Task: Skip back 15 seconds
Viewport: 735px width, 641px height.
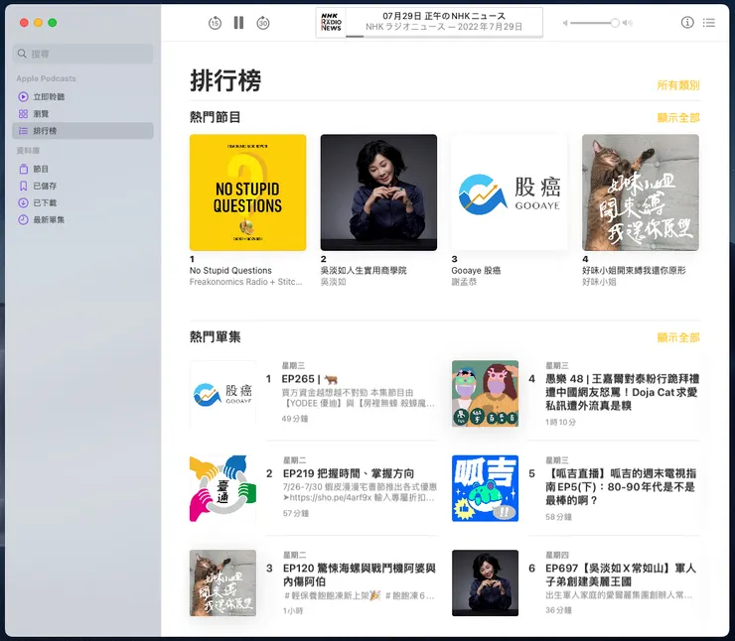Action: (x=215, y=23)
